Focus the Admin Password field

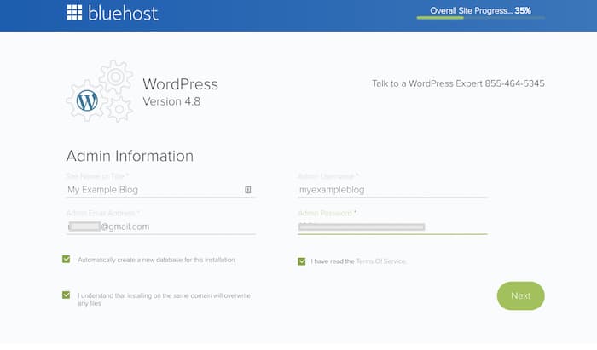coord(392,227)
